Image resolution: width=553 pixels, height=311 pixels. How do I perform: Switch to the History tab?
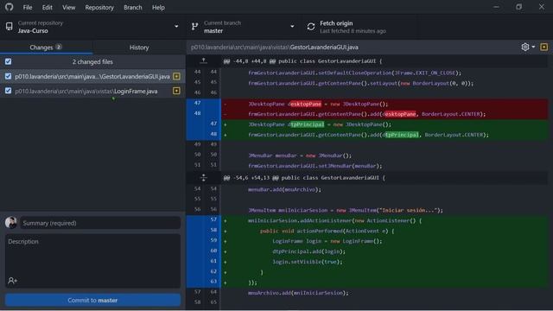coord(139,48)
